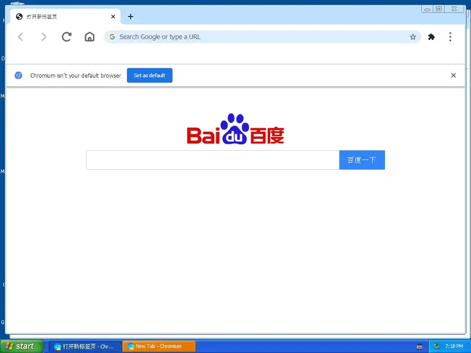
Task: Dismiss the default browser infobar
Action: point(453,75)
